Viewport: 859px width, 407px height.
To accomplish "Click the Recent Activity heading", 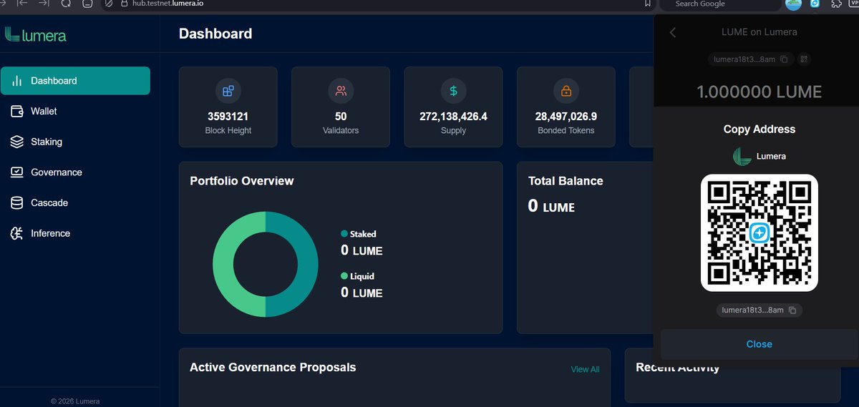I will pos(677,367).
